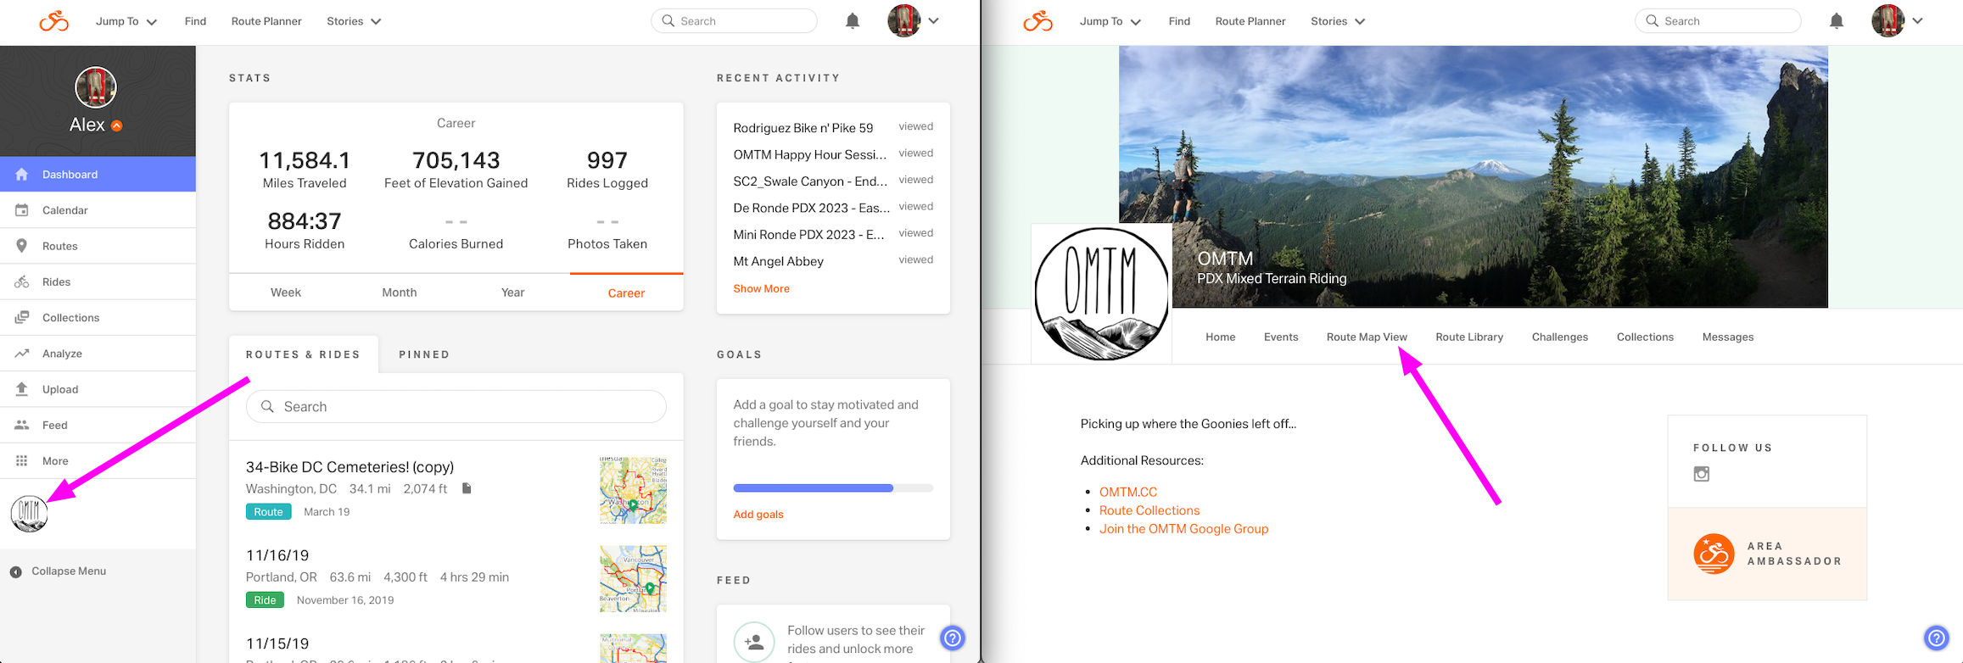This screenshot has width=1963, height=663.
Task: Click Alex's profile photo in sidebar
Action: tap(96, 87)
